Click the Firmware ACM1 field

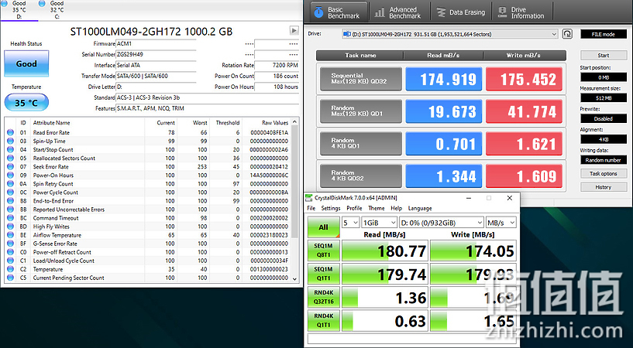click(x=156, y=43)
